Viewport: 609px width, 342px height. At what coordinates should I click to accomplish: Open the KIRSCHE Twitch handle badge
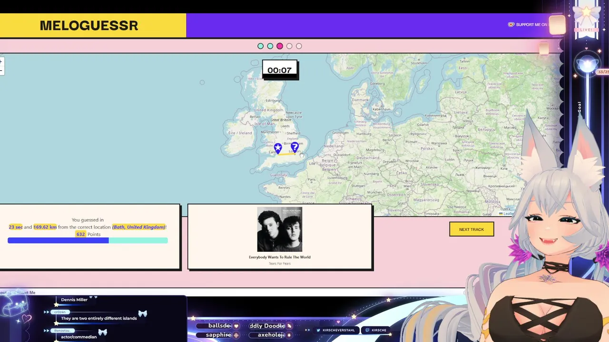tap(375, 330)
